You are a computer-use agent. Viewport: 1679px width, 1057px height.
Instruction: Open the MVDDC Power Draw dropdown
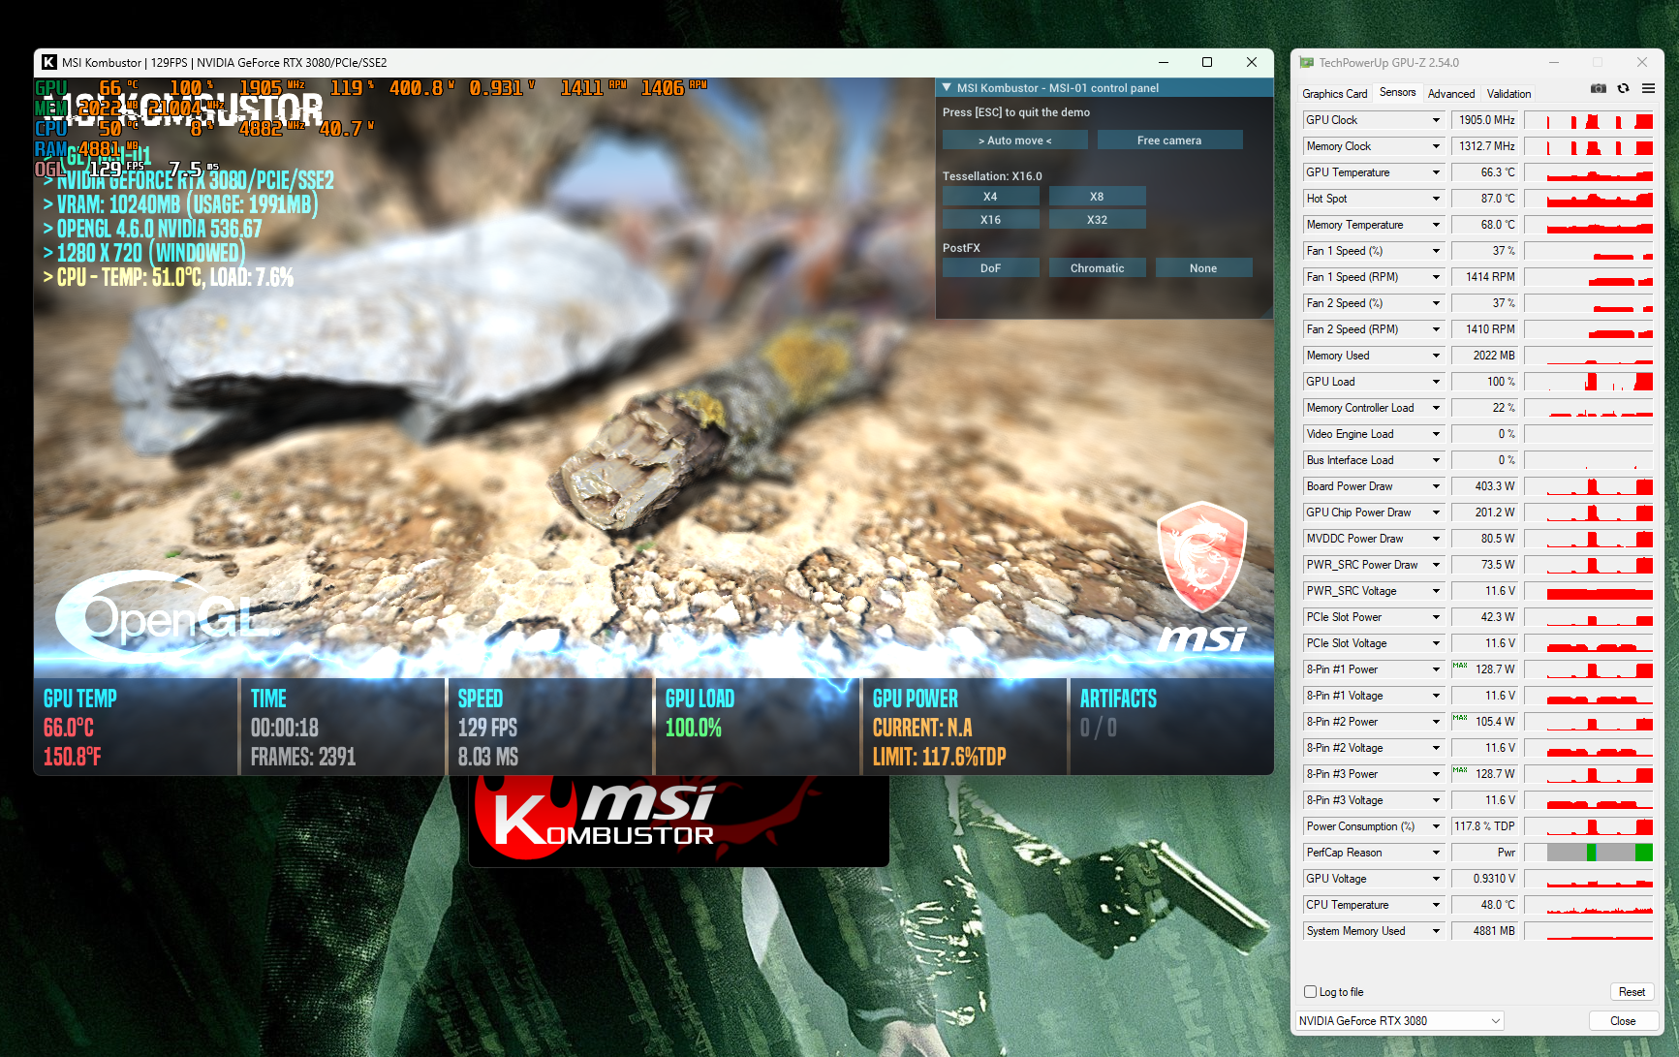[1436, 539]
